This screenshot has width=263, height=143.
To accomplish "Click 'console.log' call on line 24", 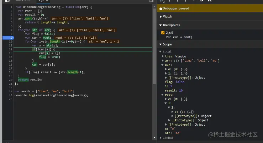I will (24, 95).
